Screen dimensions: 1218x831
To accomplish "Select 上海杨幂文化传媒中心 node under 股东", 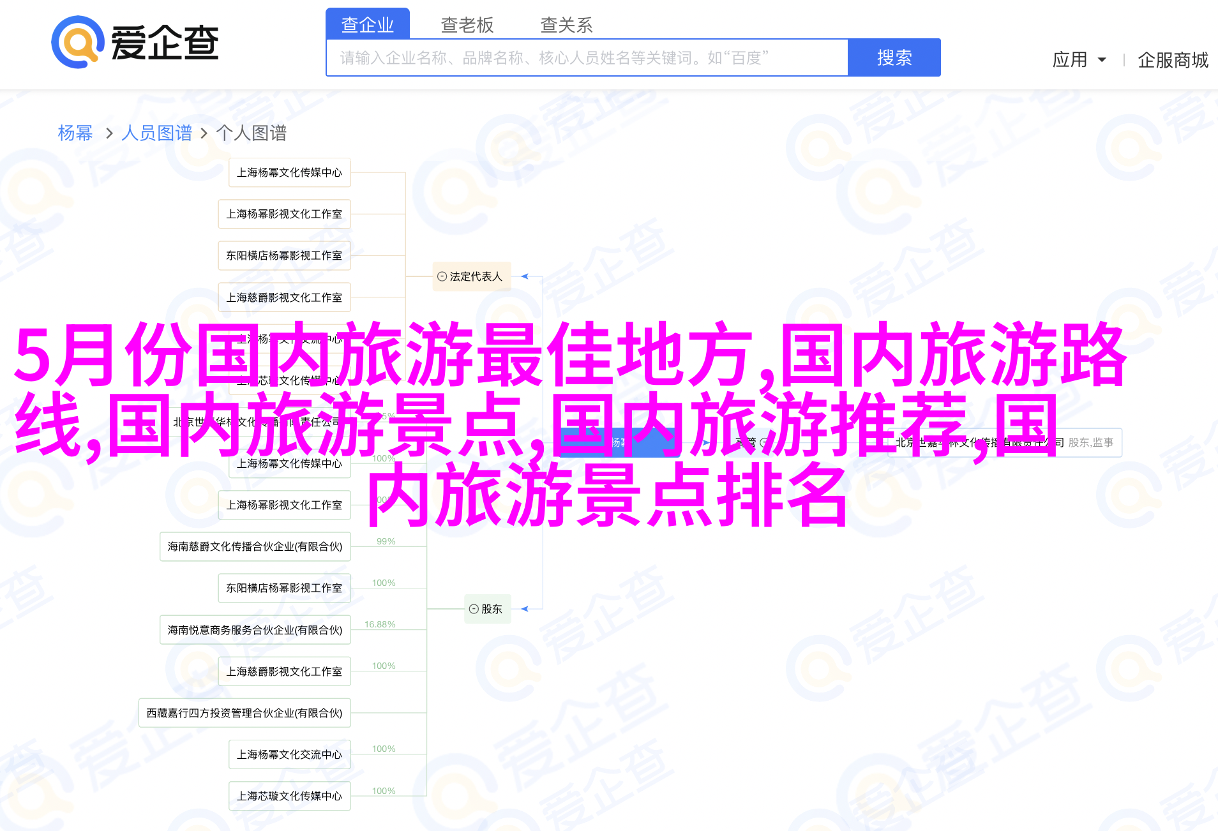I will pyautogui.click(x=290, y=464).
